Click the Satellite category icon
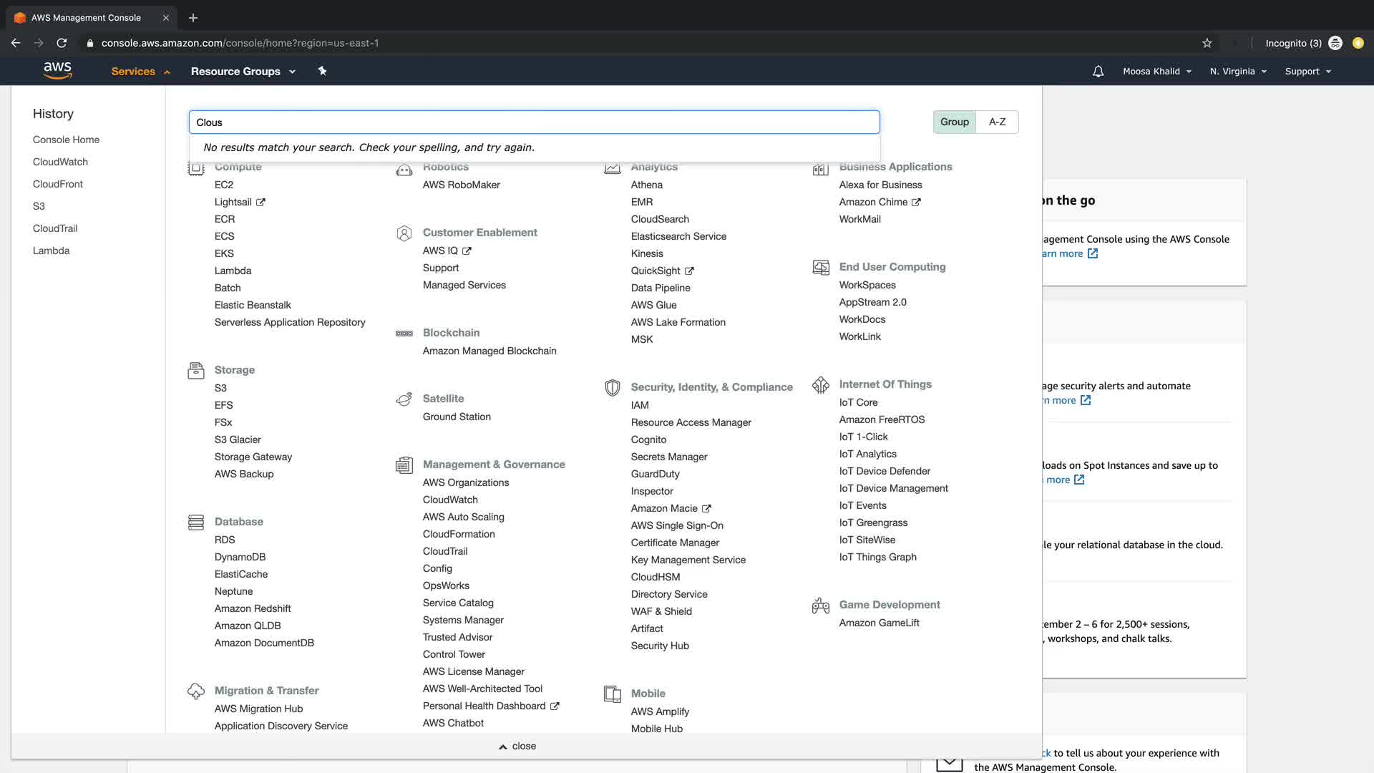The height and width of the screenshot is (773, 1374). click(x=404, y=399)
